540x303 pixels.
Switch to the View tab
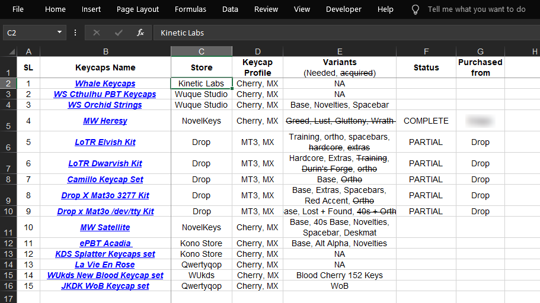point(302,9)
